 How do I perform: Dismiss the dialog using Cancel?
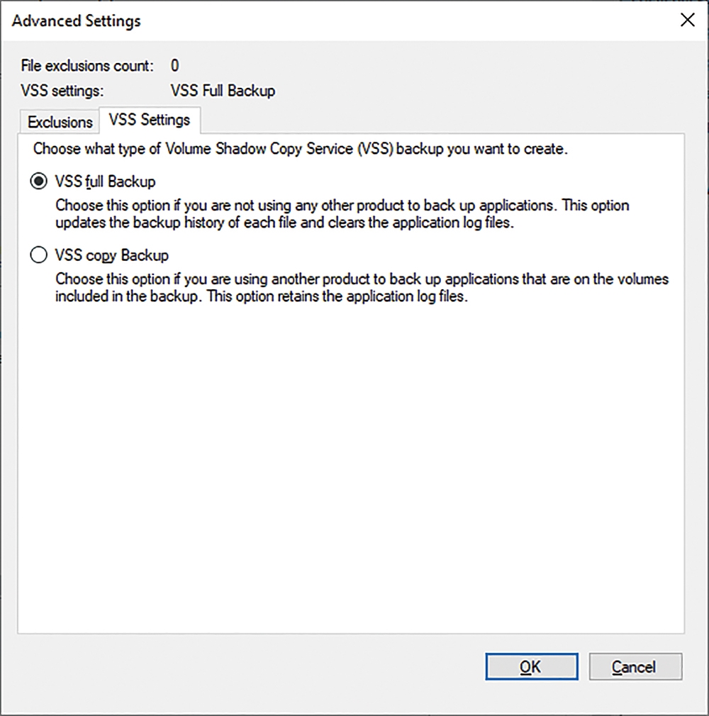coord(635,666)
